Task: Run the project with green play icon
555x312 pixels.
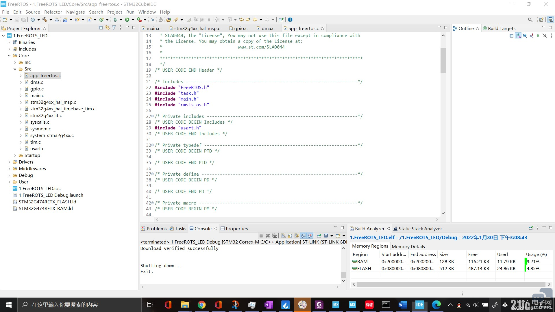Action: pos(127,20)
